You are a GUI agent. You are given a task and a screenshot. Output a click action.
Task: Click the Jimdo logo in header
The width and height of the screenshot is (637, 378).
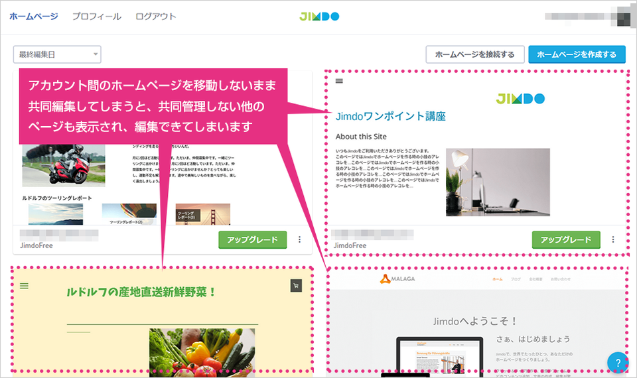(x=319, y=17)
